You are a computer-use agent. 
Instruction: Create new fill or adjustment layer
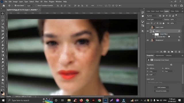coord(168,52)
